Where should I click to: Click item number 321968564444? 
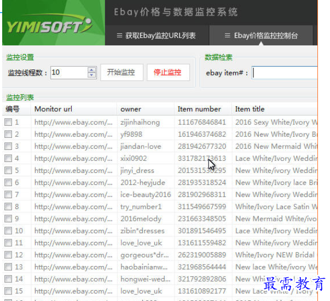[202, 267]
